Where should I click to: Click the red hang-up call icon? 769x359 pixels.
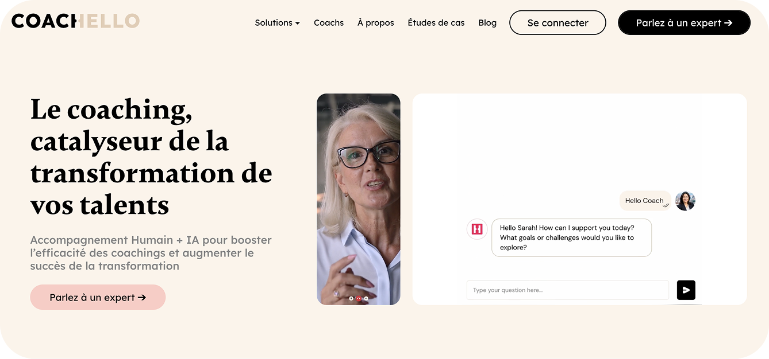click(x=359, y=298)
